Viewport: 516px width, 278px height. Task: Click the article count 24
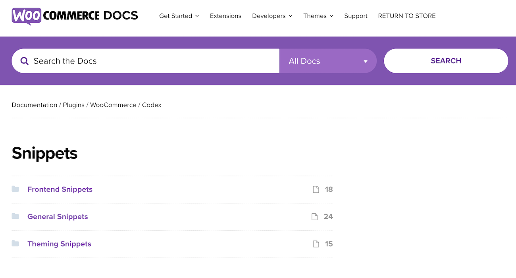point(328,217)
